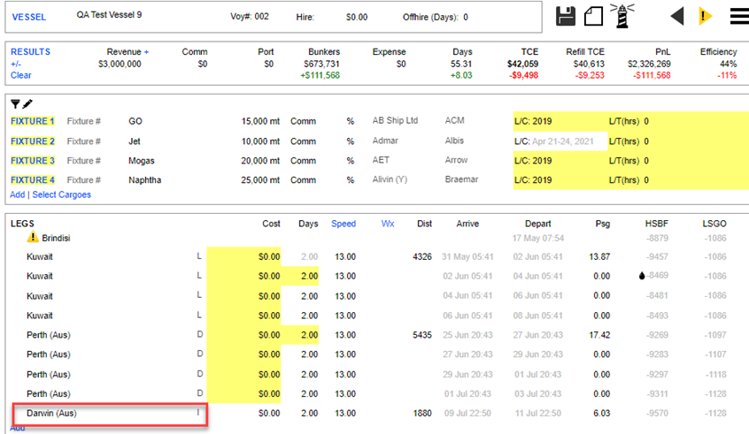Image resolution: width=749 pixels, height=434 pixels.
Task: Open the hamburger menu
Action: [738, 16]
